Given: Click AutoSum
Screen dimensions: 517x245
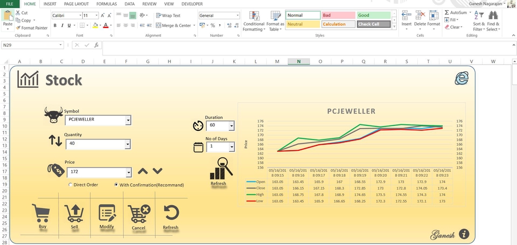Looking at the screenshot, I should [x=456, y=12].
